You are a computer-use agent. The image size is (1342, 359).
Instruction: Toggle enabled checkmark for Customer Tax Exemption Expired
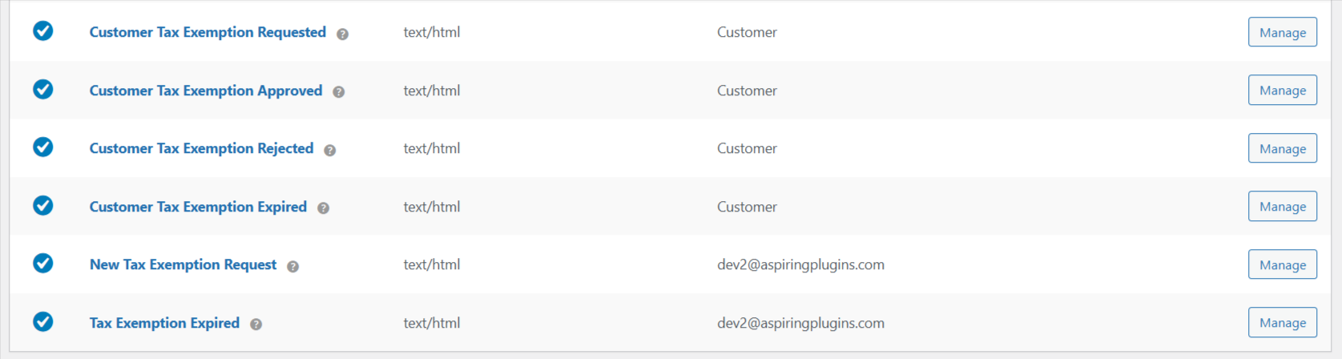[43, 206]
